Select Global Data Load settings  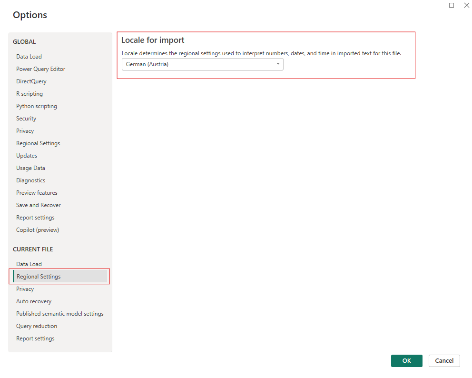[x=29, y=57]
